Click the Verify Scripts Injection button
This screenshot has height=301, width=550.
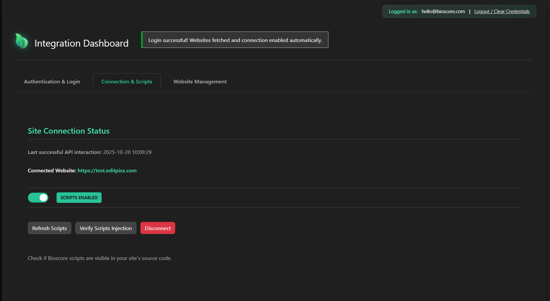click(x=106, y=228)
